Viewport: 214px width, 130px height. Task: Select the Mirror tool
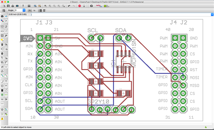coord(2,31)
